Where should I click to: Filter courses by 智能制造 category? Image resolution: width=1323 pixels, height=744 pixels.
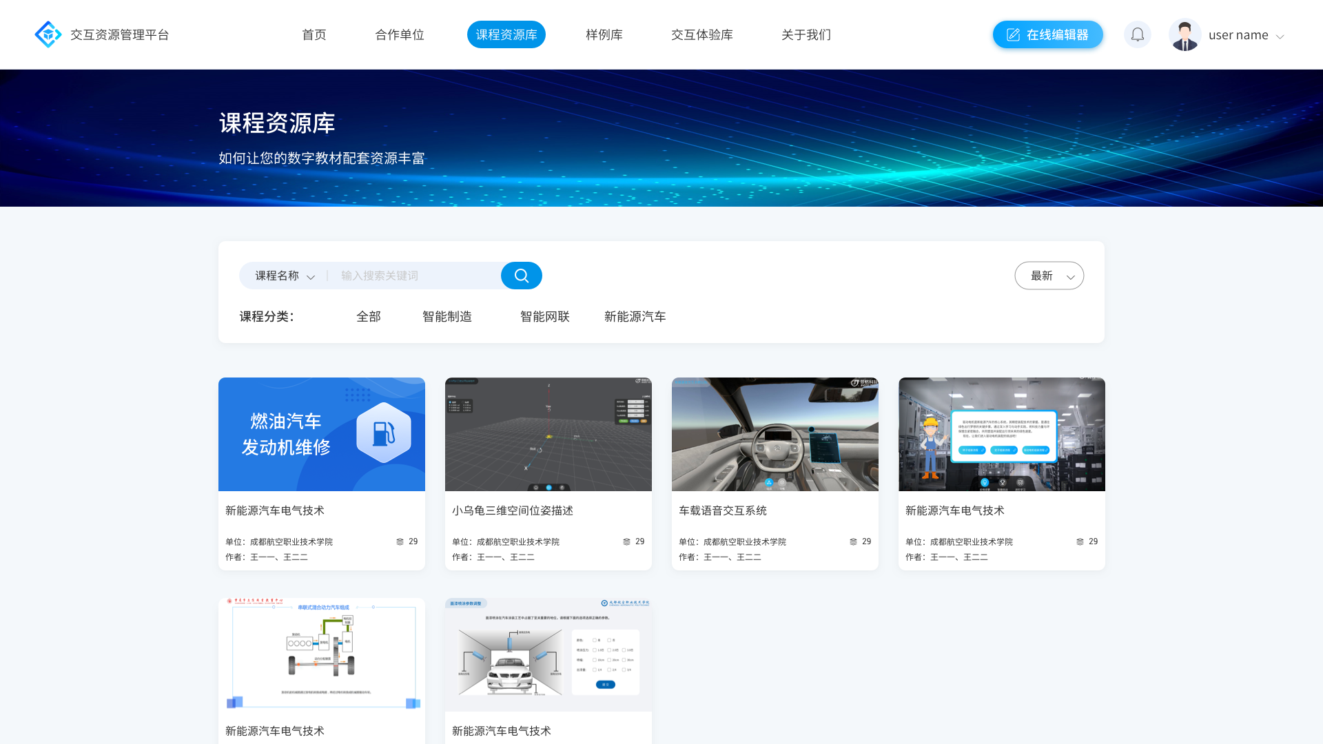coord(447,317)
